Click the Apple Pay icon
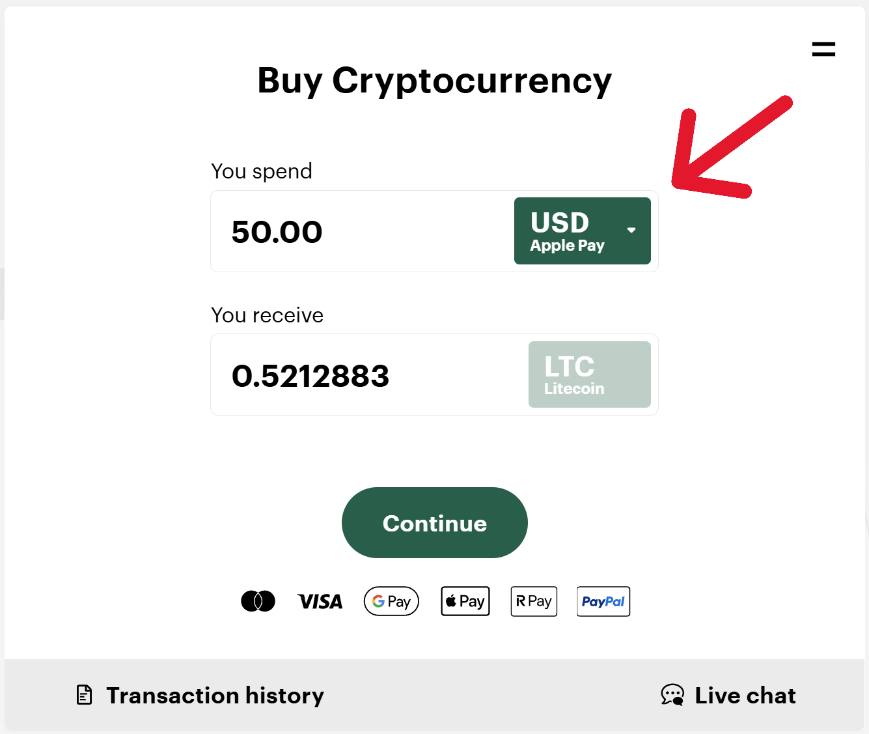869x734 pixels. (465, 601)
